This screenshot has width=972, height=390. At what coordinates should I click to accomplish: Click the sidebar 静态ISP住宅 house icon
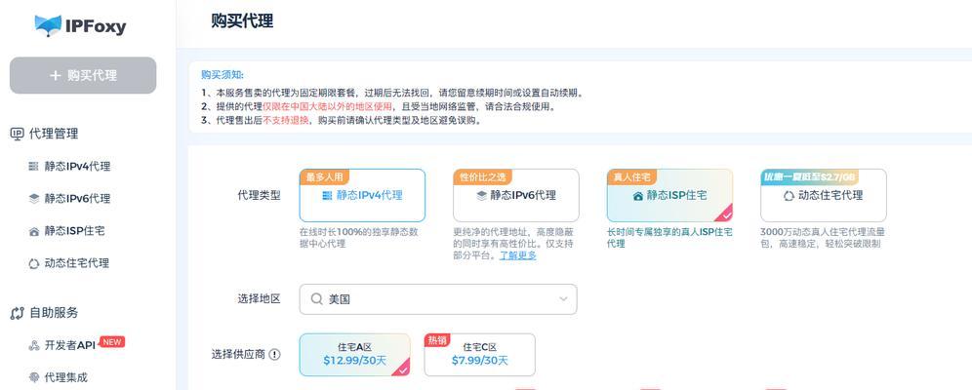33,231
